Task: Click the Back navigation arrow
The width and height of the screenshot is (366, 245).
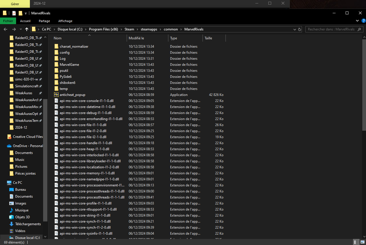Action: tap(5, 29)
